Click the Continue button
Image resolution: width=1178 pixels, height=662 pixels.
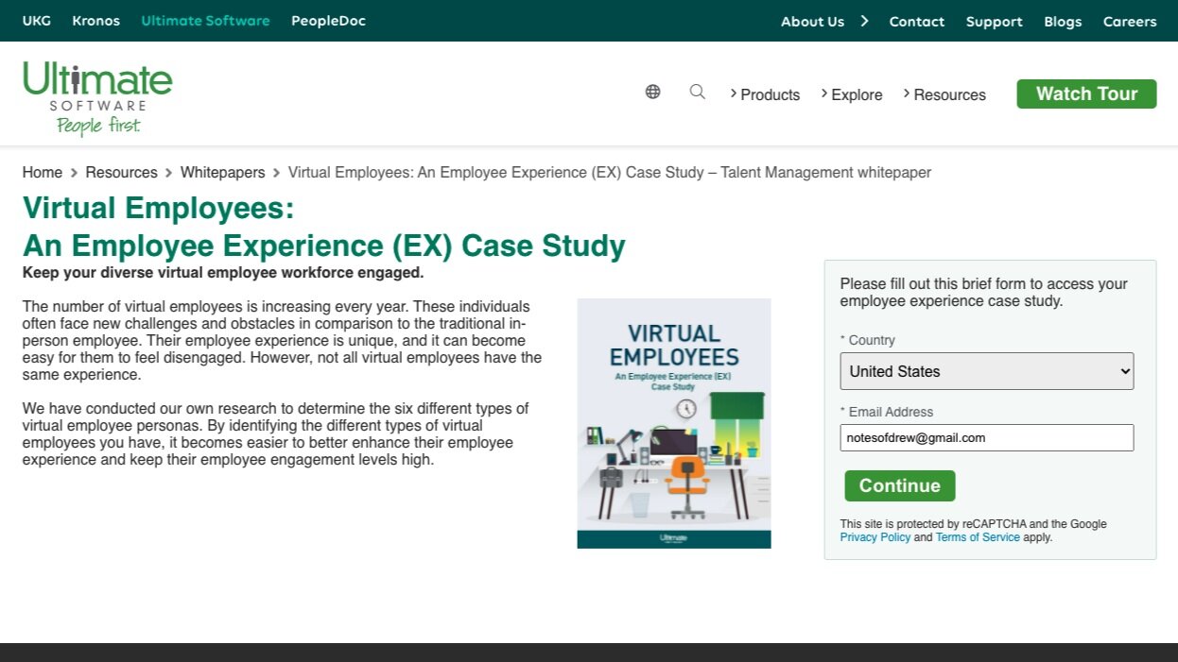899,485
